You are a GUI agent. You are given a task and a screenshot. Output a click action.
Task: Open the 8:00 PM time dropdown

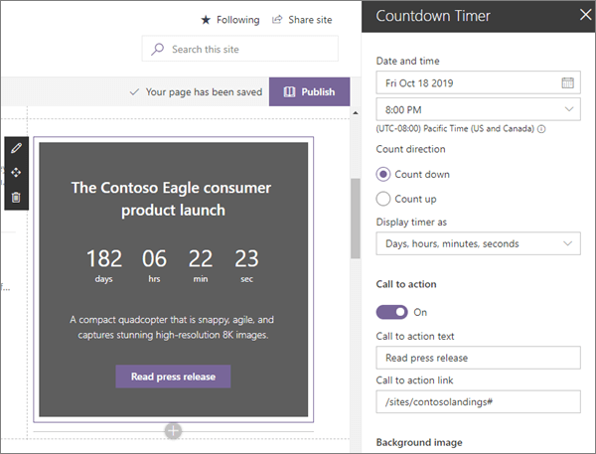coord(478,109)
